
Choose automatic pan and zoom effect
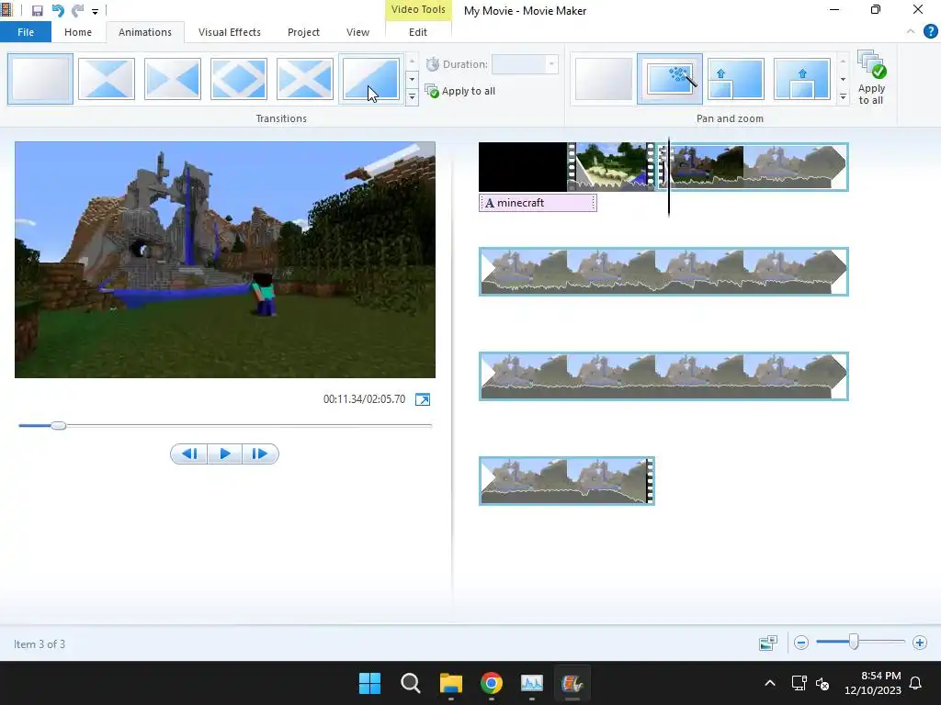[x=670, y=79]
